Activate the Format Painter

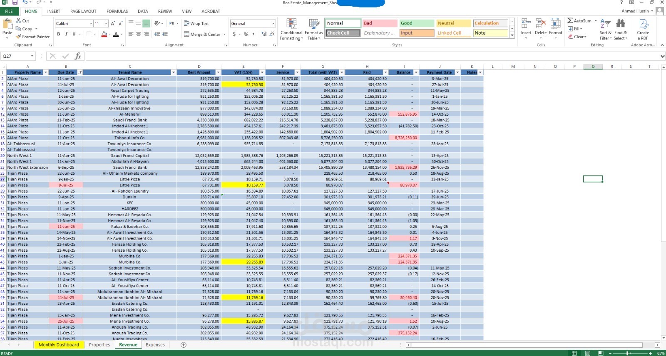(32, 37)
